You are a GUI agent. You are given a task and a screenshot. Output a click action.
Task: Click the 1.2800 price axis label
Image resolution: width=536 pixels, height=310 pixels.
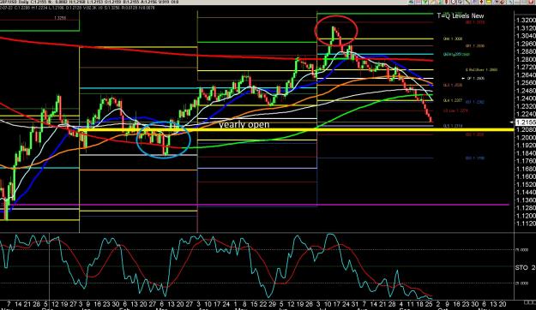(526, 59)
